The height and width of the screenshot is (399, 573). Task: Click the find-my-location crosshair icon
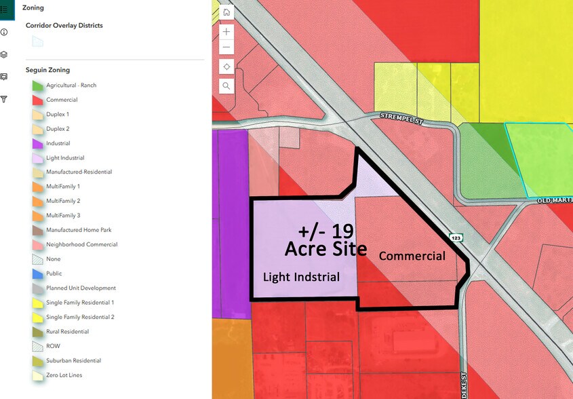coord(226,66)
